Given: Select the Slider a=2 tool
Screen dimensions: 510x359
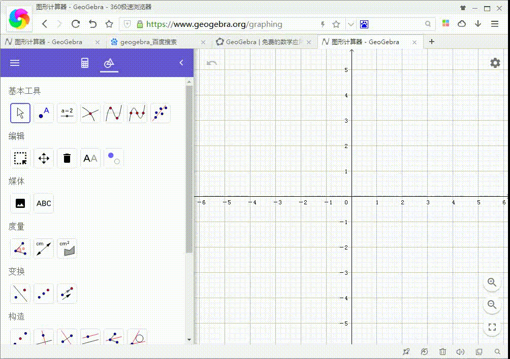Looking at the screenshot, I should click(67, 113).
